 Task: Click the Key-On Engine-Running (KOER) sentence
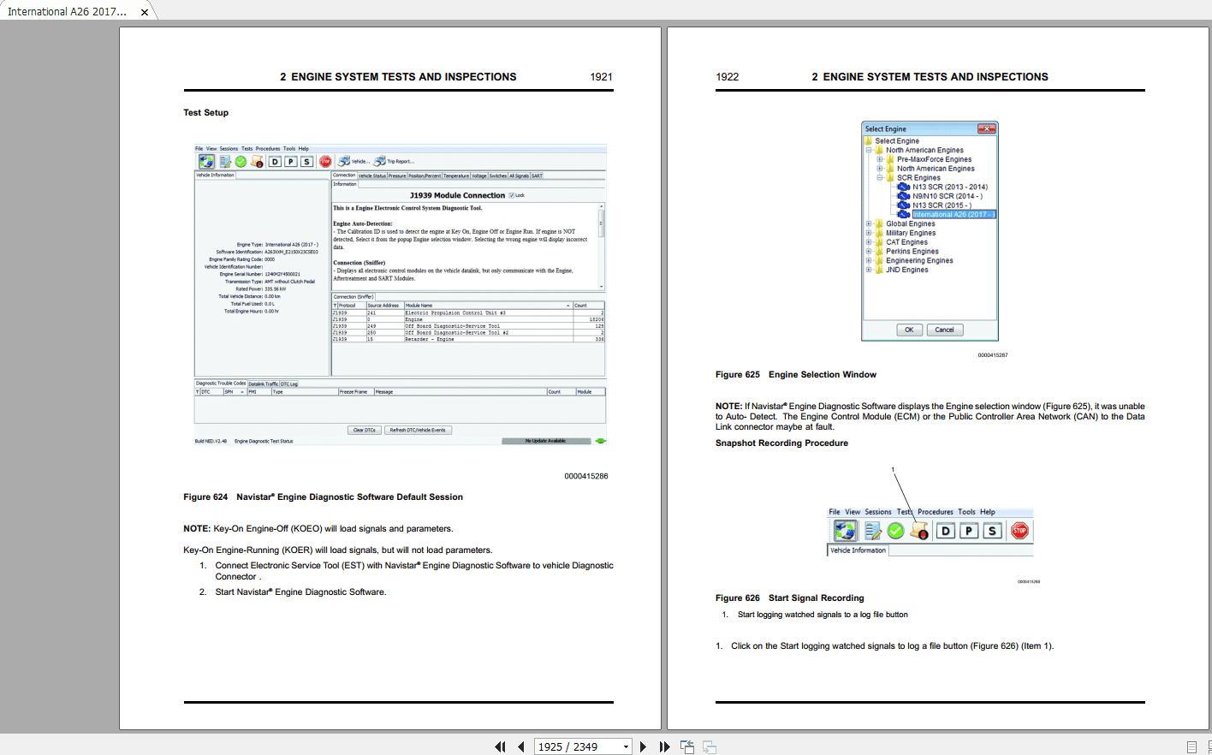point(337,550)
